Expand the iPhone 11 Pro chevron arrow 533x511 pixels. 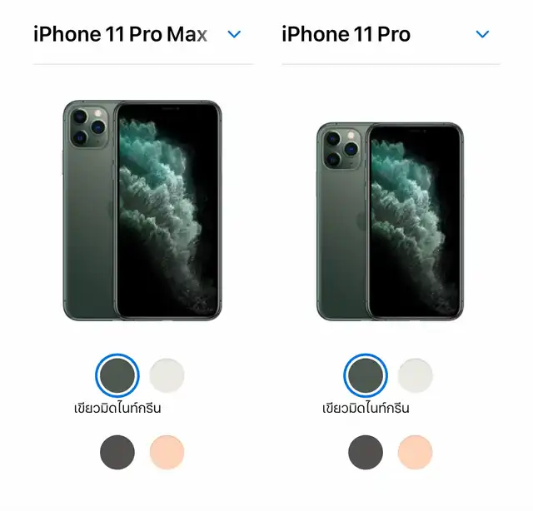coord(482,34)
